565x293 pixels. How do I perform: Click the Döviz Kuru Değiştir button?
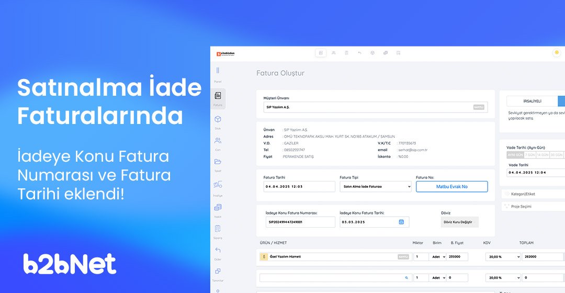459,222
